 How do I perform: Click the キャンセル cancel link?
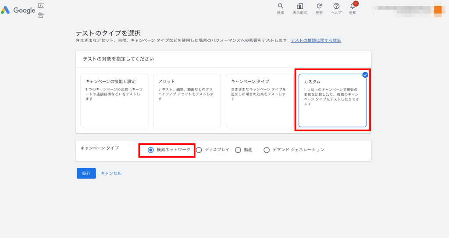tap(111, 173)
